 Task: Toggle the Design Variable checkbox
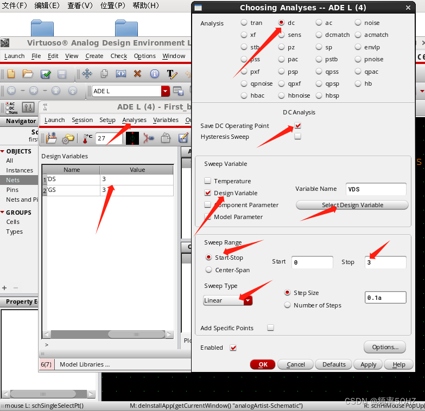(x=208, y=193)
